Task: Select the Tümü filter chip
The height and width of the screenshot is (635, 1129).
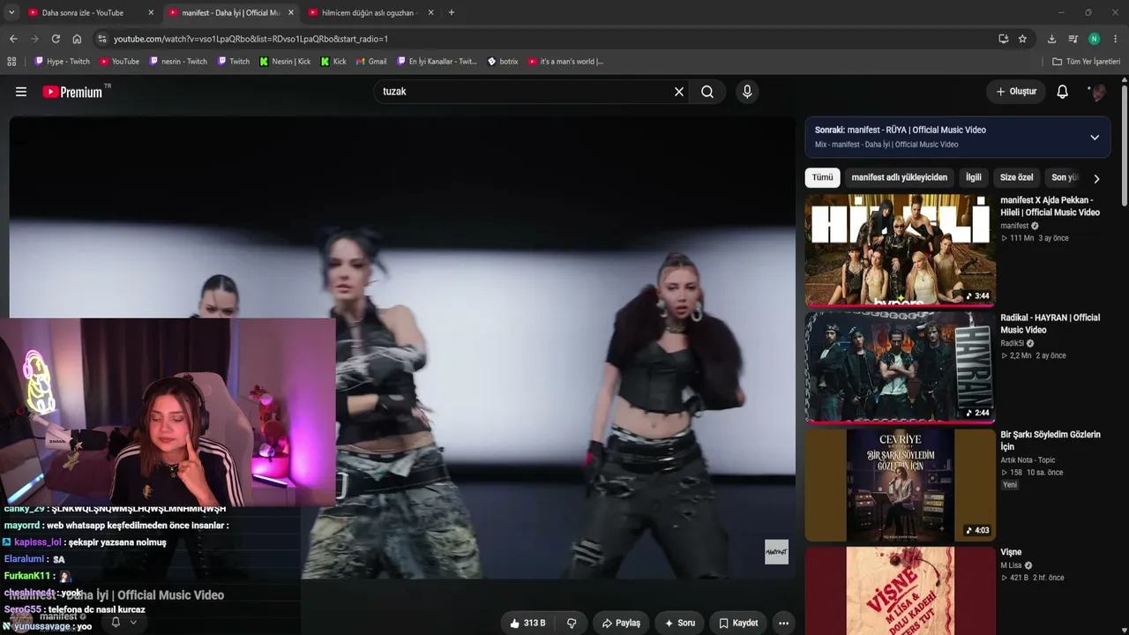Action: tap(822, 177)
